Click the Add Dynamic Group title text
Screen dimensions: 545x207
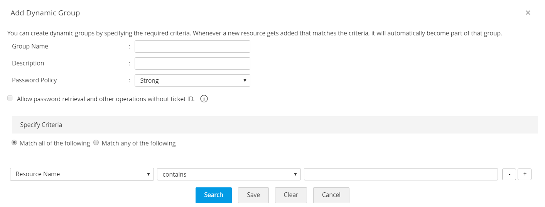(45, 13)
